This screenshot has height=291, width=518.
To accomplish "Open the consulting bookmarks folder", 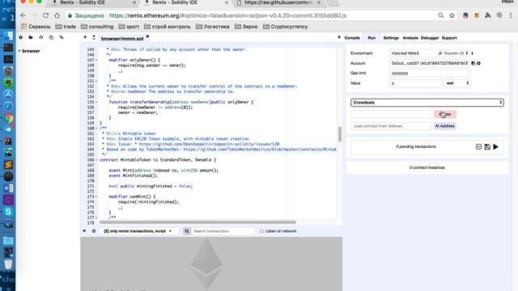I will coord(97,27).
